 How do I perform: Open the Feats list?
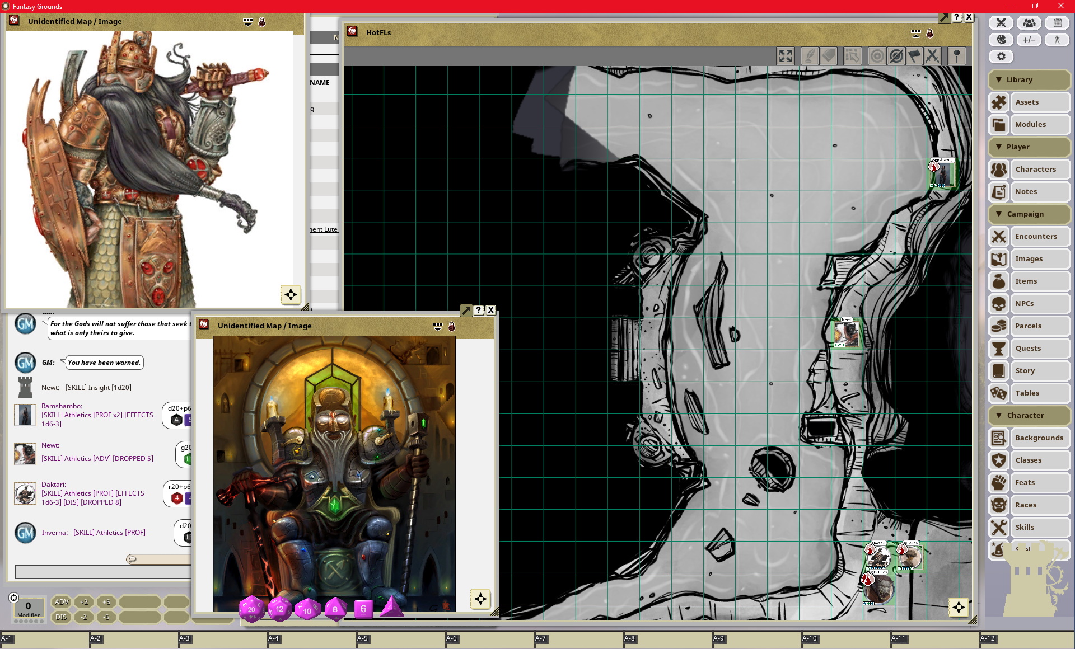(x=1040, y=482)
